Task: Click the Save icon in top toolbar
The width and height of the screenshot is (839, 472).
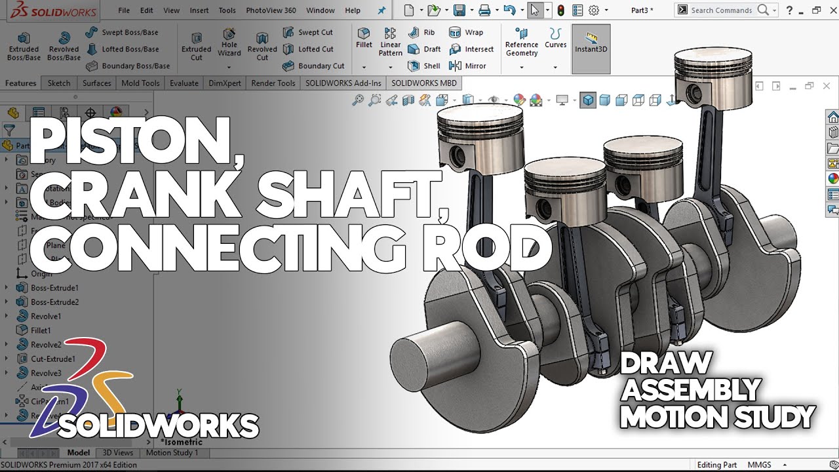Action: click(x=459, y=10)
